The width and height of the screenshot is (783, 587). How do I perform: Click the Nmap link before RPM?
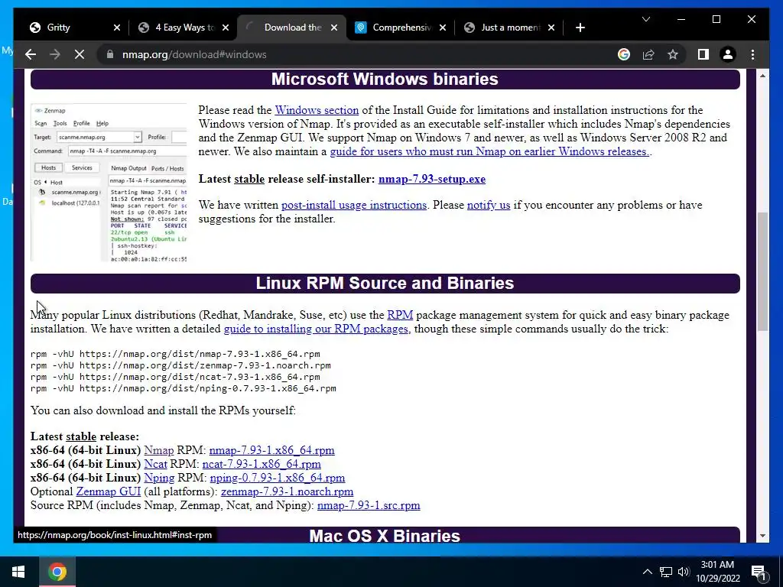click(x=159, y=449)
